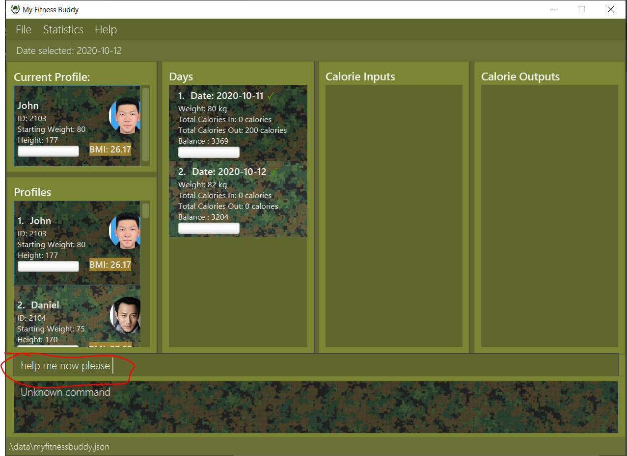
Task: Click the Date selected: 2020-10-12 text
Action: (69, 51)
